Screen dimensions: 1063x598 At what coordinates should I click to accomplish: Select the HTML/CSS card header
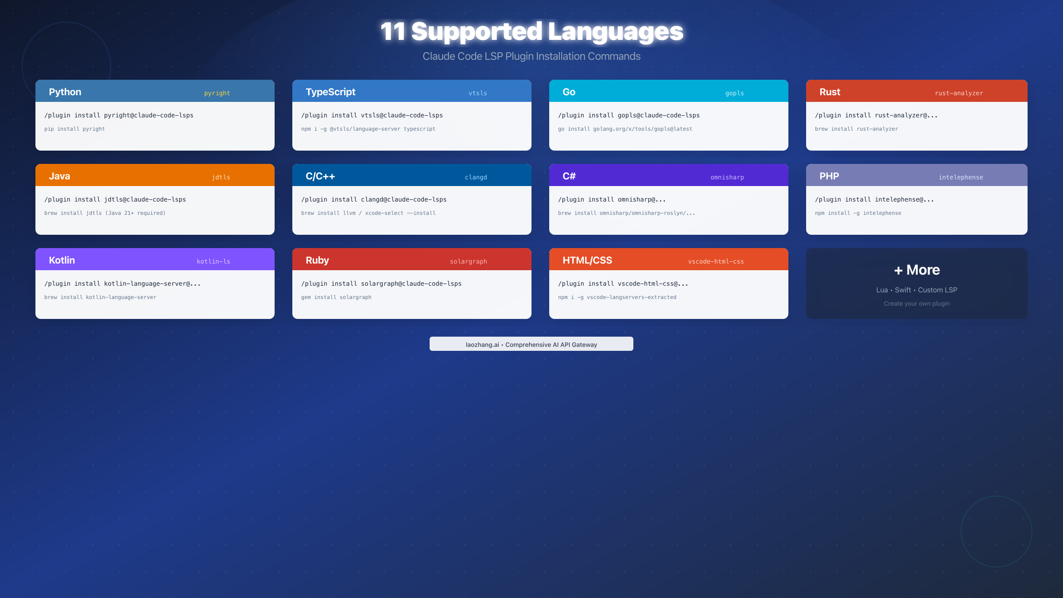tap(587, 260)
